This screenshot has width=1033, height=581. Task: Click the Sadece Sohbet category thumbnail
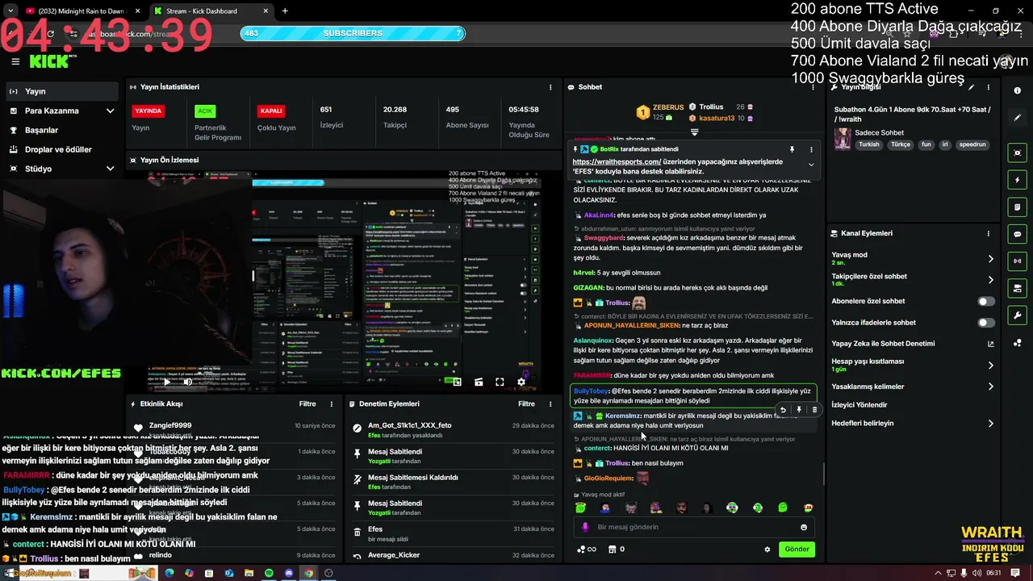pos(843,139)
